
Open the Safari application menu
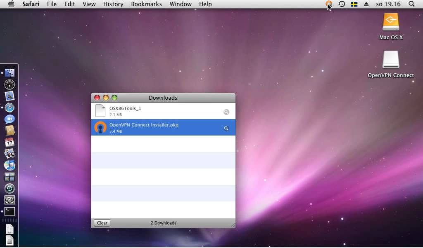tap(31, 4)
